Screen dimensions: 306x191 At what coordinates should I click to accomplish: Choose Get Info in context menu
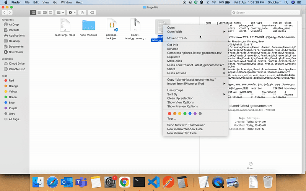195,45
